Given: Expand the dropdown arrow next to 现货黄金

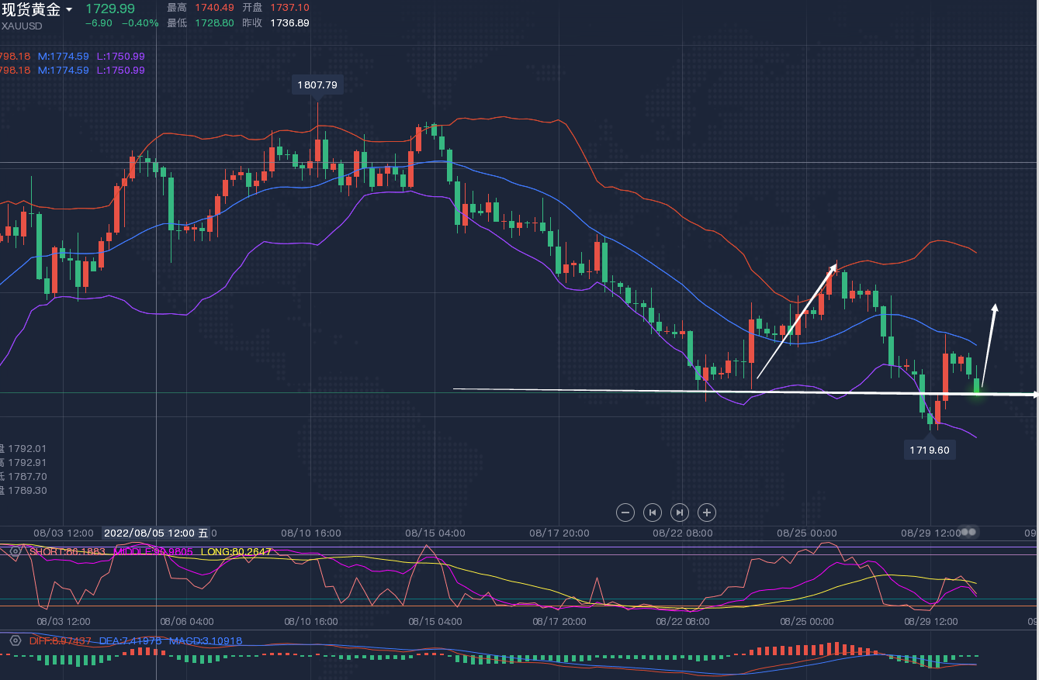Looking at the screenshot, I should tap(69, 10).
